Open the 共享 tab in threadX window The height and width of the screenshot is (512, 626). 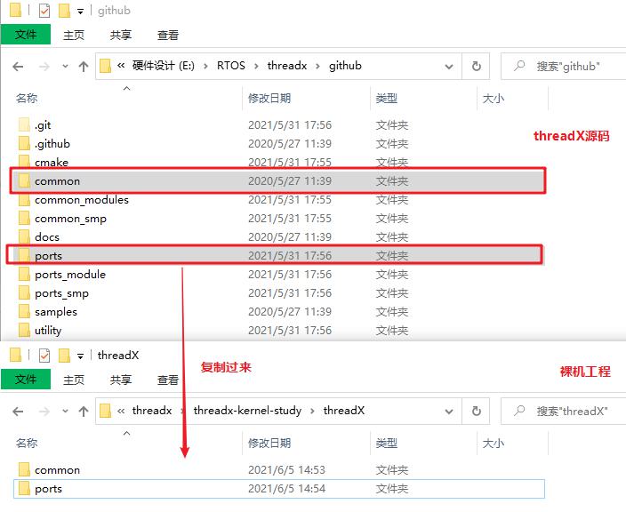click(121, 380)
